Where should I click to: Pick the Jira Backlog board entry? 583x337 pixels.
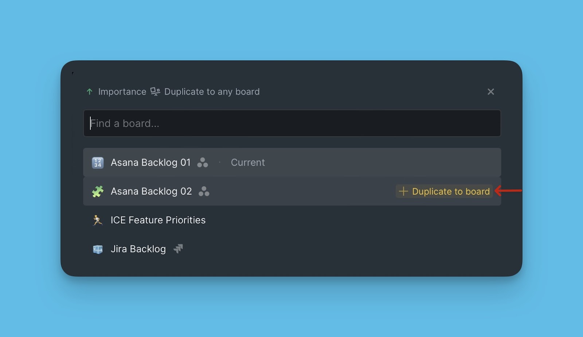(x=292, y=249)
